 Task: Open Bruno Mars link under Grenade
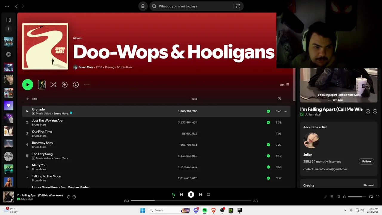61,113
